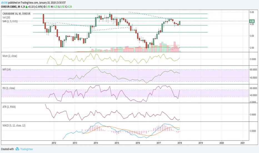Select the CAIXABANK SA, M, CHXEUR chart title
Image resolution: width=259 pixels, height=153 pixels.
pyautogui.click(x=16, y=14)
